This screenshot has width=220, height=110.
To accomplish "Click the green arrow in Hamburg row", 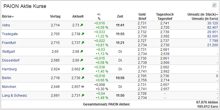I will [83, 69].
